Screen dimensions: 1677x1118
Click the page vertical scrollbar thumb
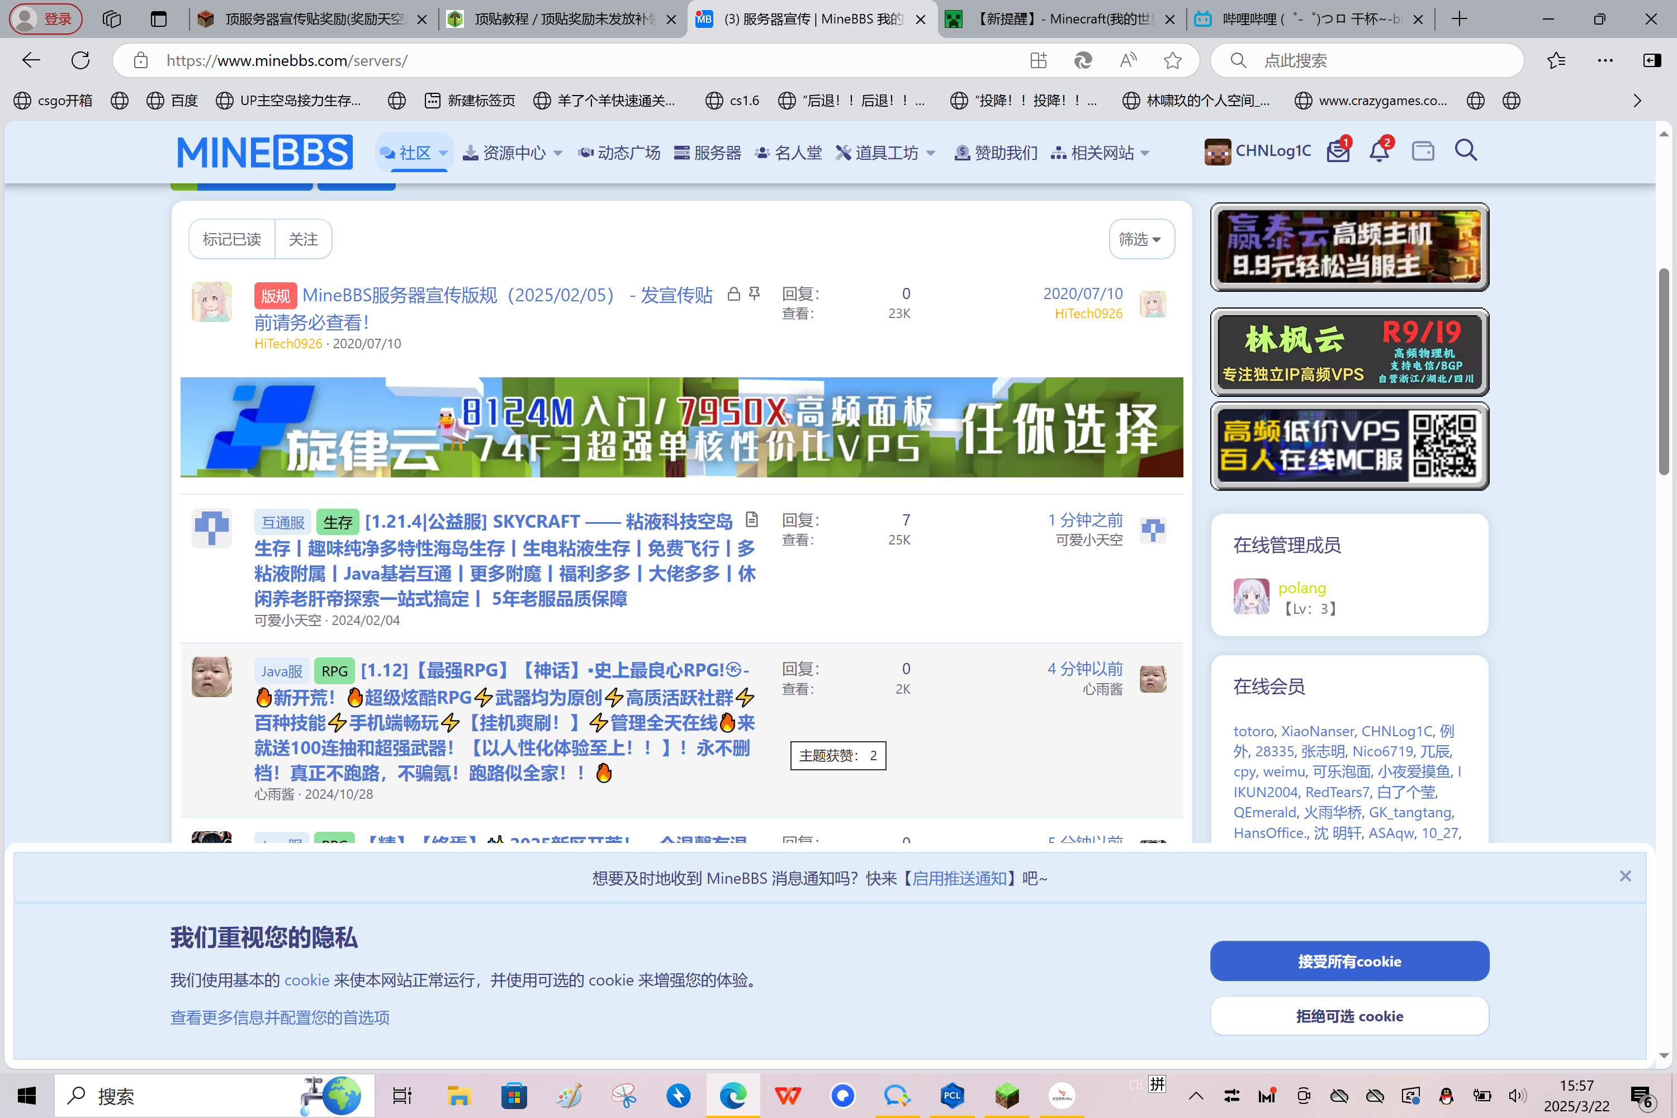coord(1664,371)
